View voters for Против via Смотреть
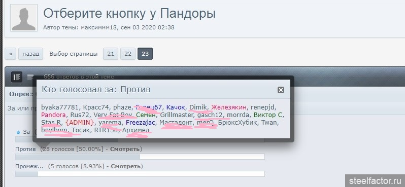 (125, 149)
